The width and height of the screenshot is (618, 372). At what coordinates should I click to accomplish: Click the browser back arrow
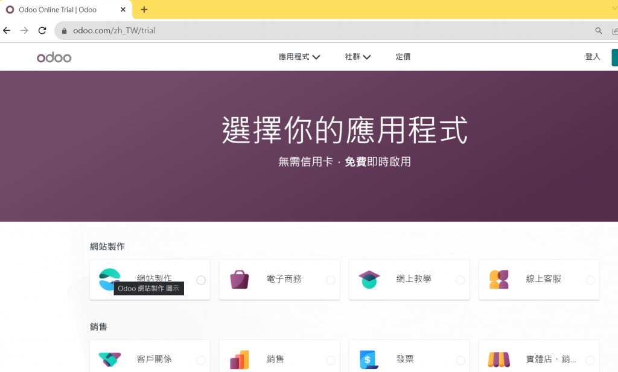(7, 30)
